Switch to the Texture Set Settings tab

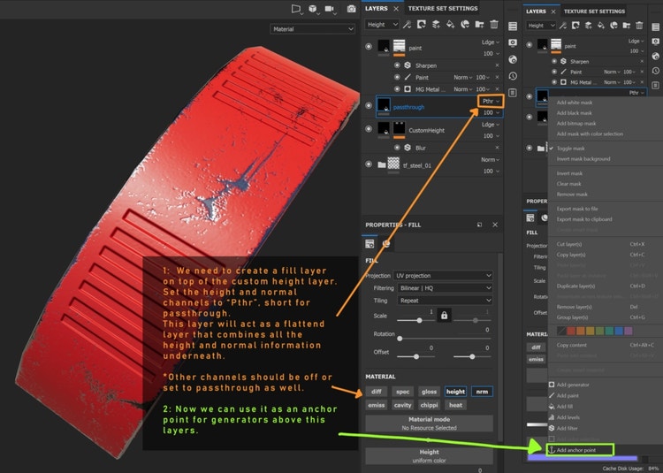[442, 8]
